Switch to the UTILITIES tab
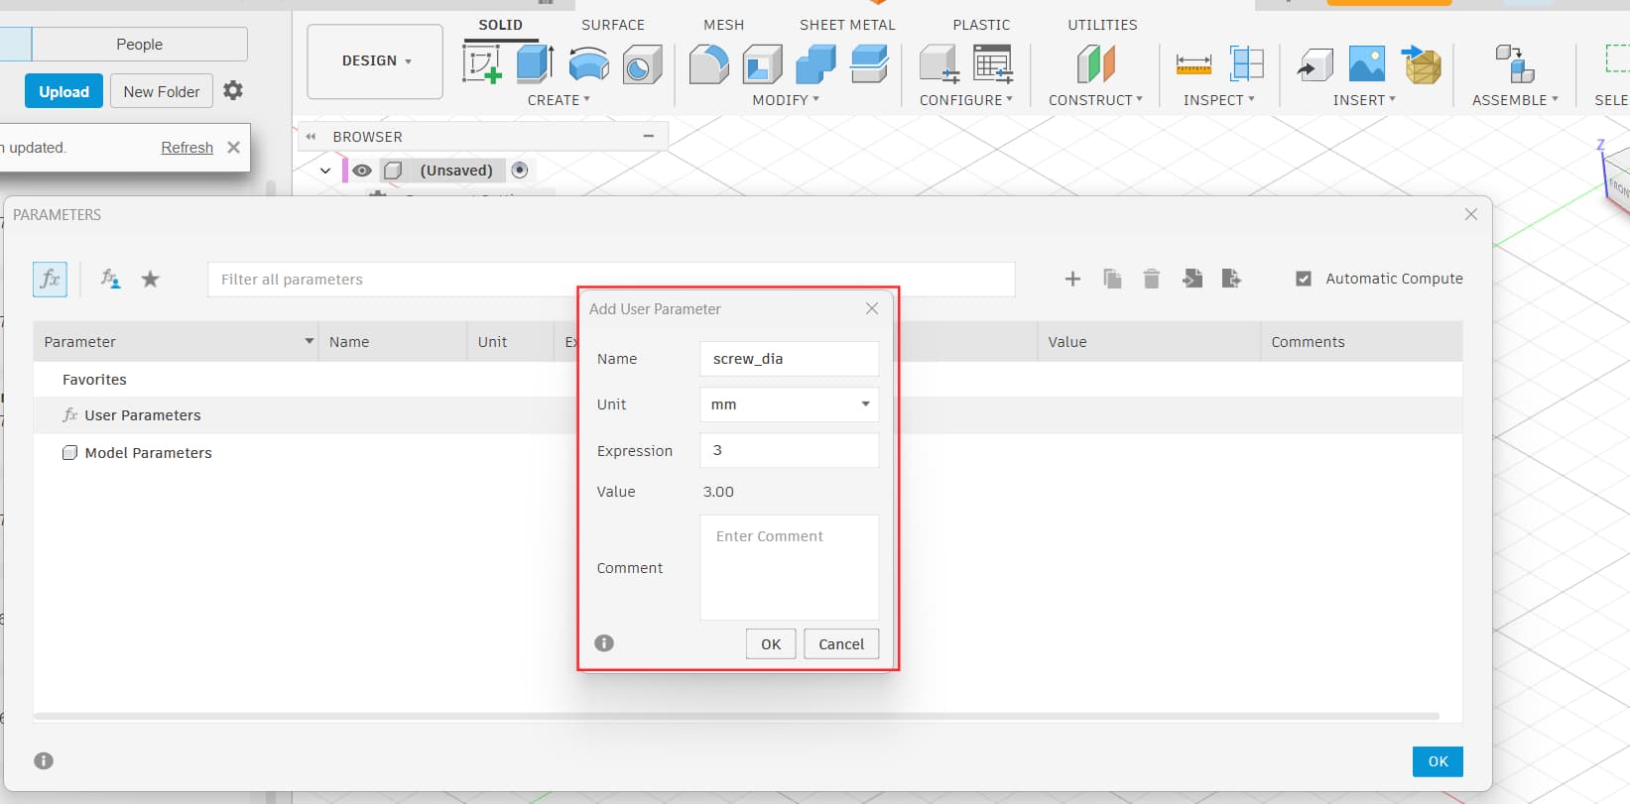This screenshot has width=1630, height=804. (1103, 25)
